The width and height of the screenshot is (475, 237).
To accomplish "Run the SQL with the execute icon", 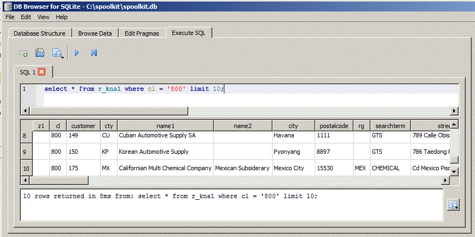I will click(x=77, y=53).
